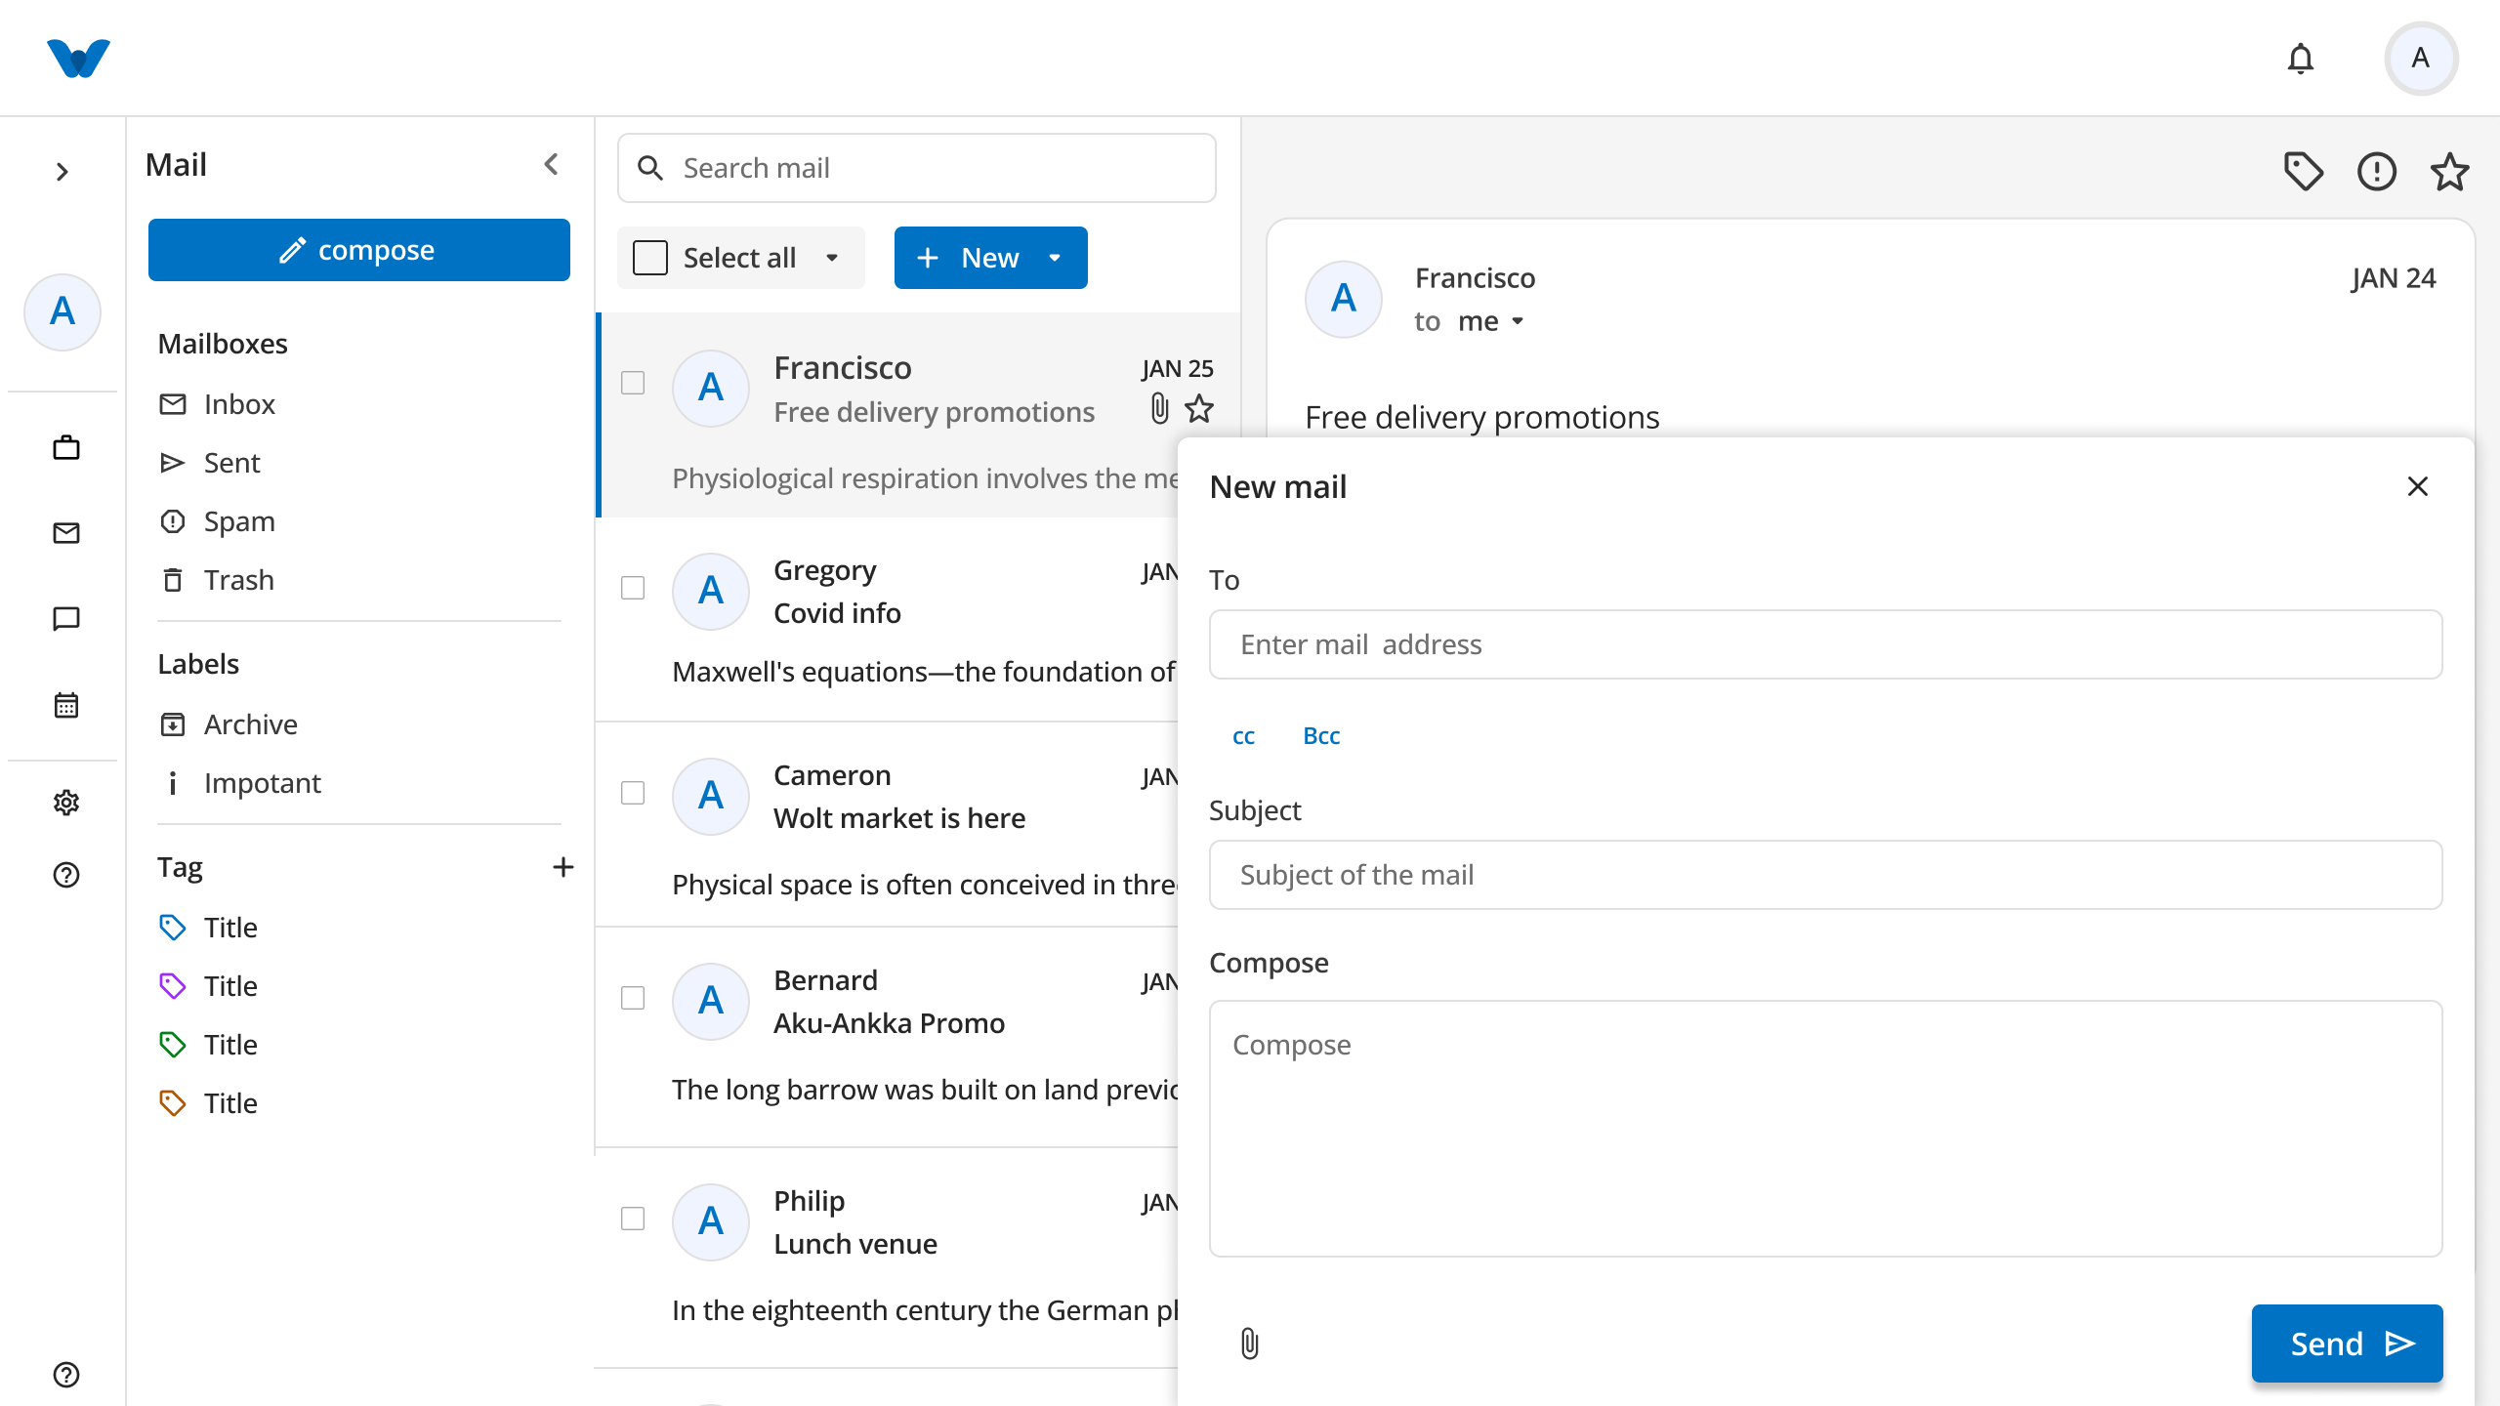Star the open message in toolbar
2500x1406 pixels.
point(2449,172)
